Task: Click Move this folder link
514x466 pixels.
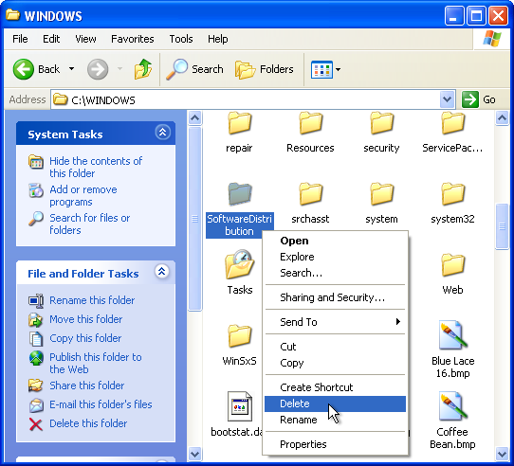Action: coord(86,319)
